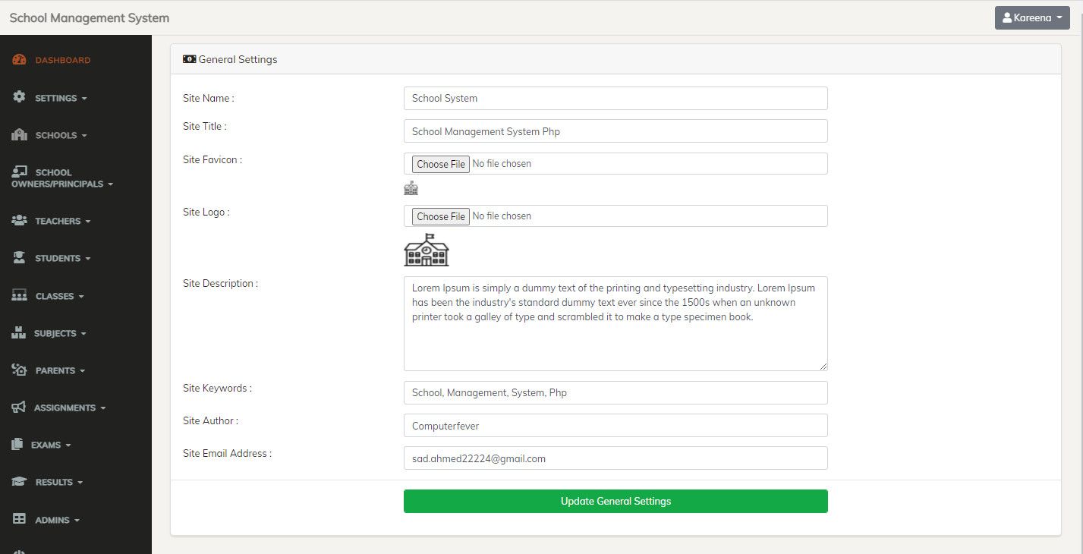The width and height of the screenshot is (1083, 554).
Task: Click the Results graduation cap icon
Action: coord(20,481)
